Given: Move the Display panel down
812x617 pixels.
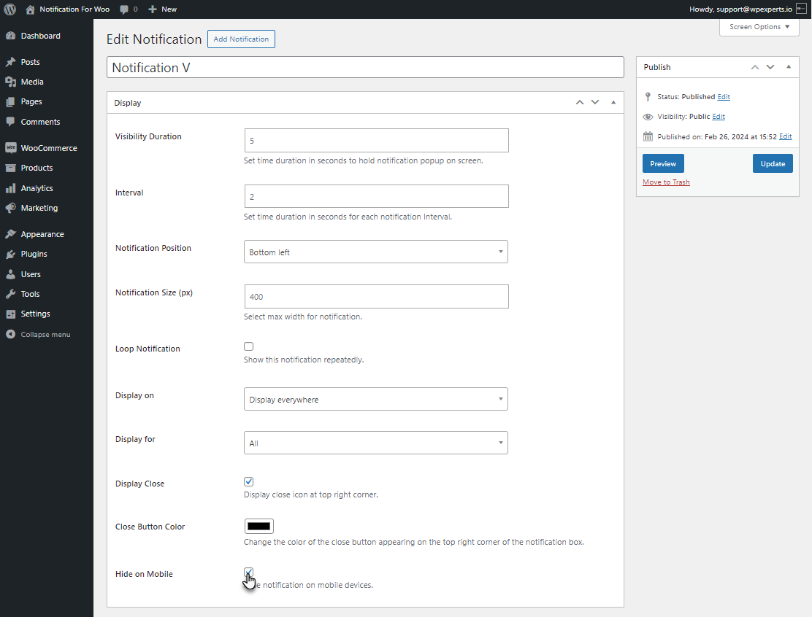Looking at the screenshot, I should [x=595, y=102].
